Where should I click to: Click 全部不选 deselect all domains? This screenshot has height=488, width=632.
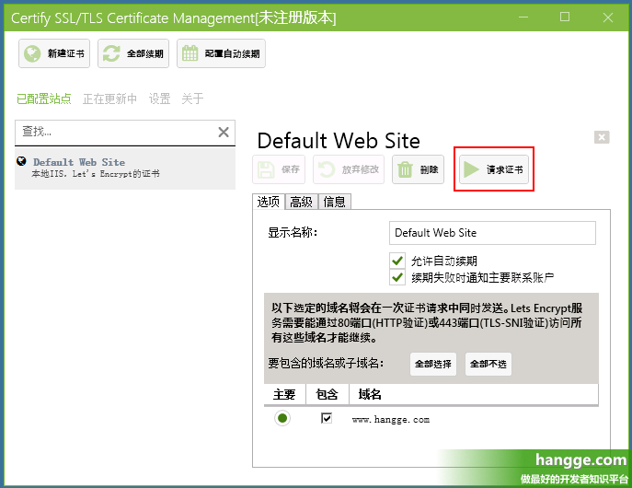pyautogui.click(x=488, y=365)
